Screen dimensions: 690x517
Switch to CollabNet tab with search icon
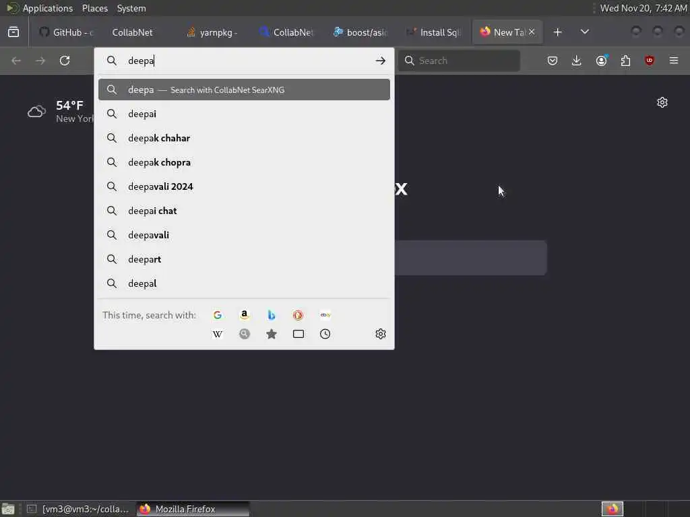286,32
